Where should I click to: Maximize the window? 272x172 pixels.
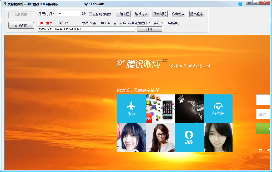pos(256,3)
